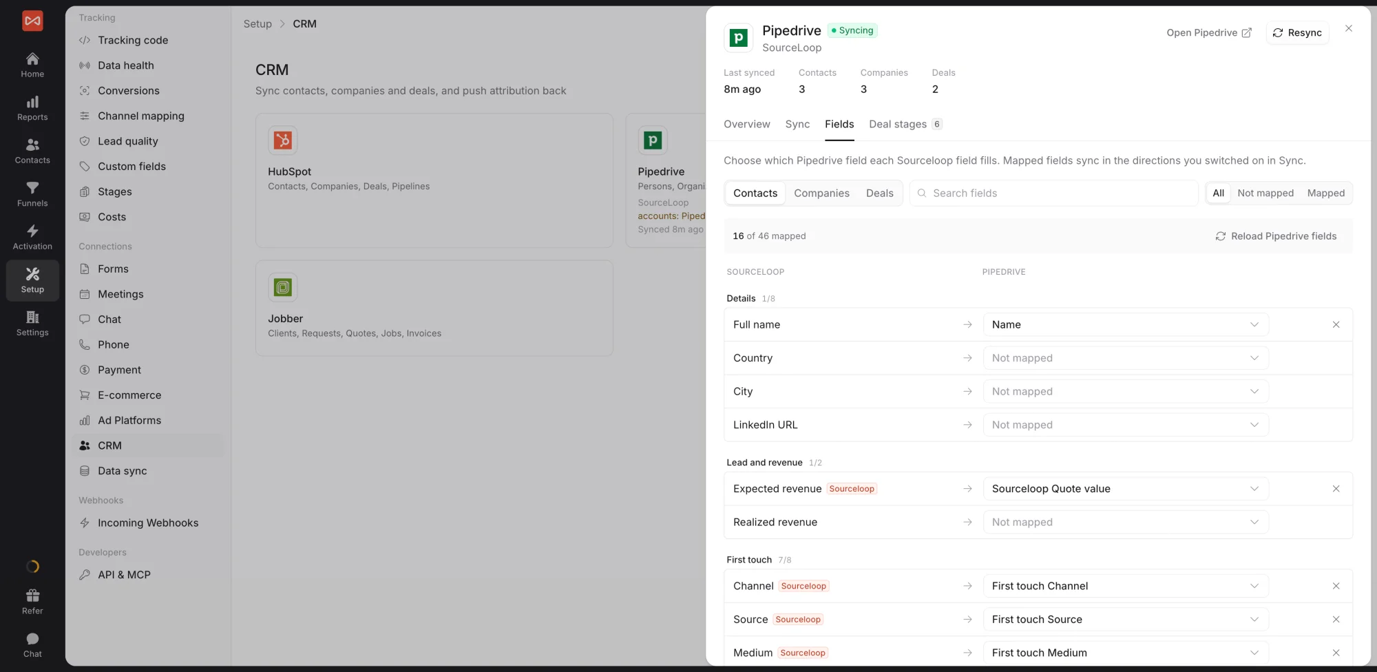
Task: Select the Fields tab
Action: tap(839, 124)
